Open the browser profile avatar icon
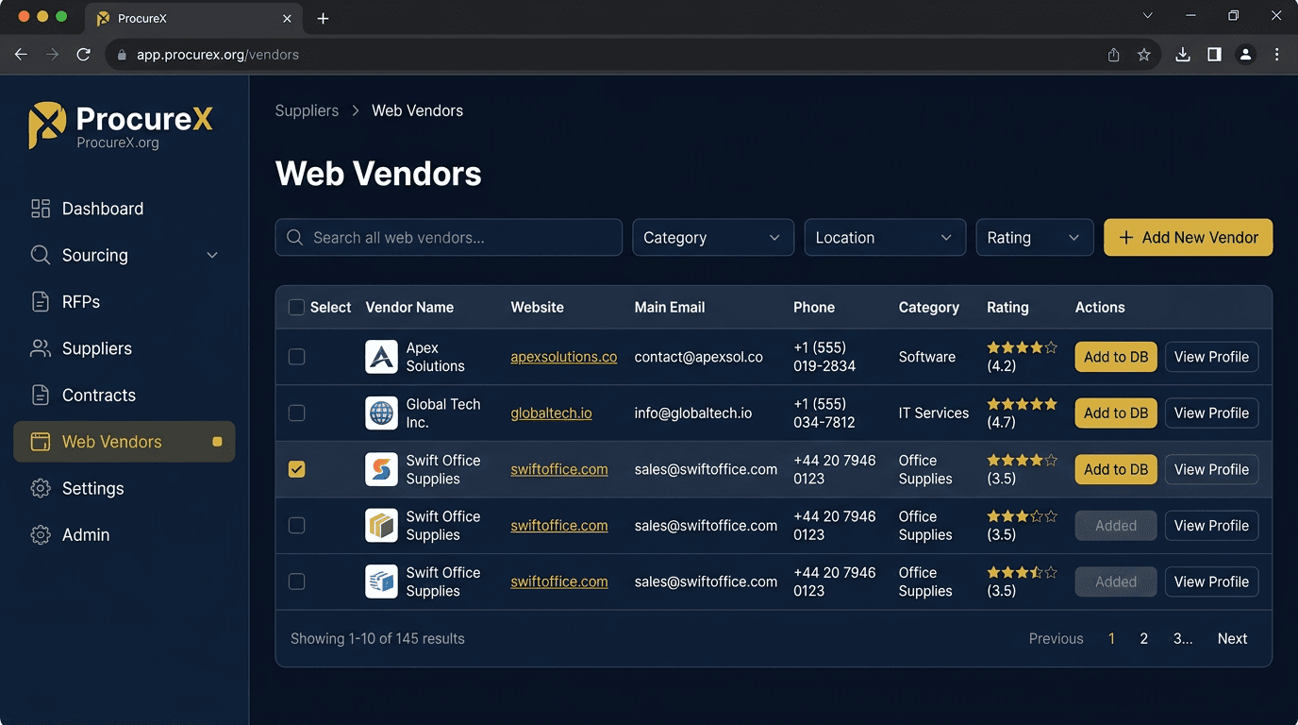Screen dimensions: 1298x725 tap(1245, 55)
